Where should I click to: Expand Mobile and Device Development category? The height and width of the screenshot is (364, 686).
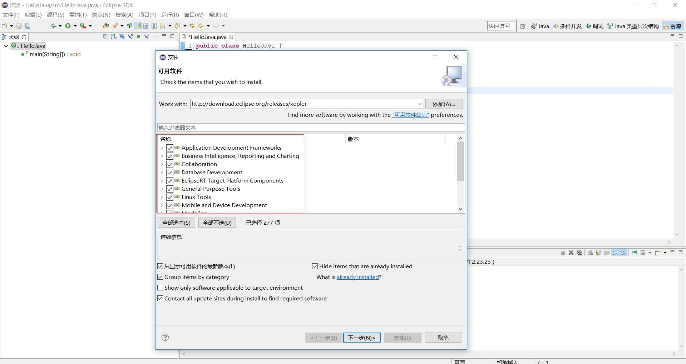tap(162, 205)
